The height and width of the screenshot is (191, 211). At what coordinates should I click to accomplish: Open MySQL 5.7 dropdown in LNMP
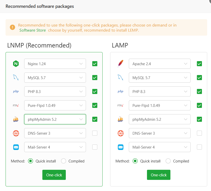(x=55, y=78)
